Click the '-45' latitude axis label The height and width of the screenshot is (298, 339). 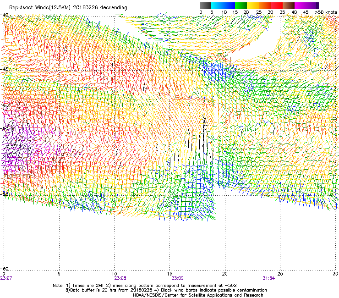pyautogui.click(x=5, y=69)
